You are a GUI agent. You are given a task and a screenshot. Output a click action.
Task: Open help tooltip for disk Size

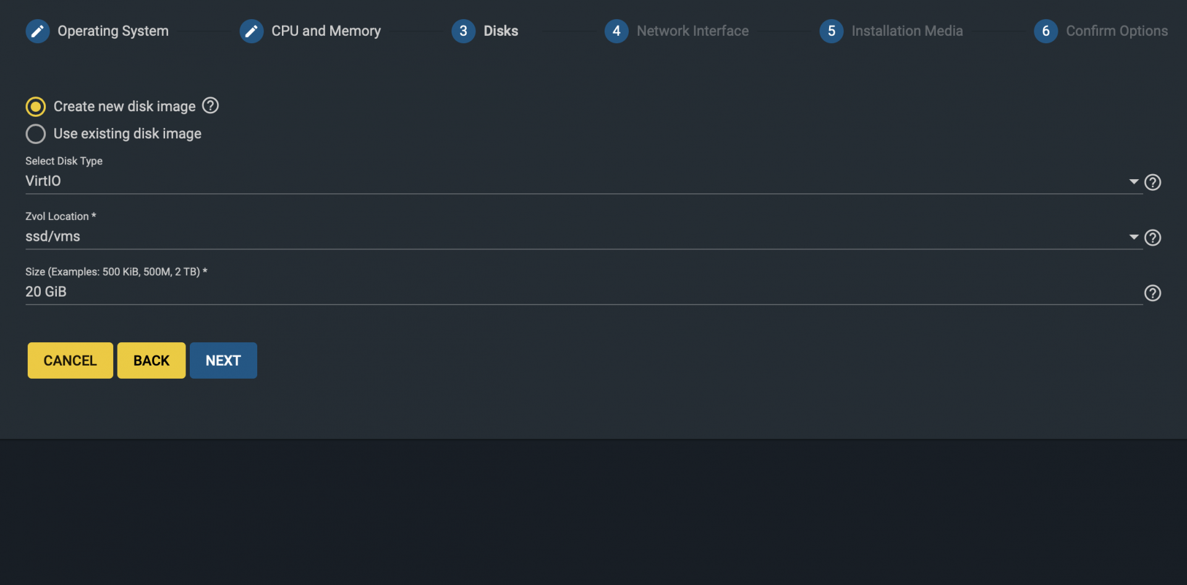click(x=1153, y=293)
